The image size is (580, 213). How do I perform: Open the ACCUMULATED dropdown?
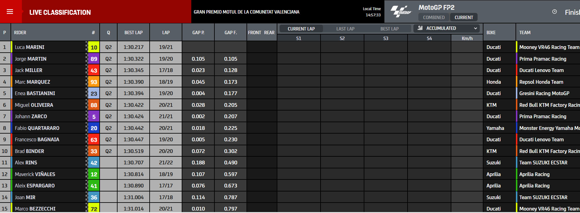click(447, 28)
